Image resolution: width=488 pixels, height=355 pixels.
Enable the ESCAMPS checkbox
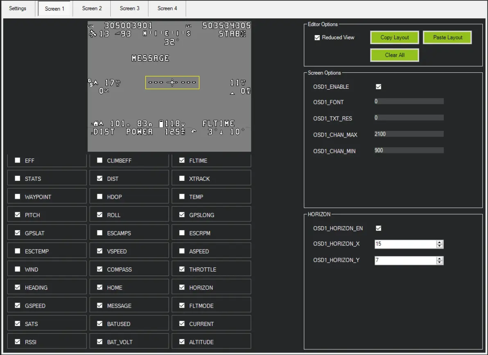99,233
